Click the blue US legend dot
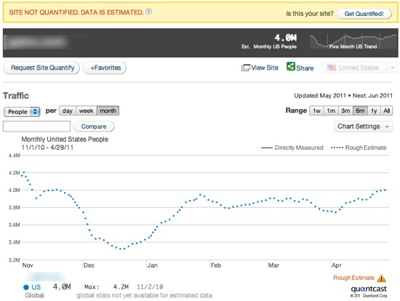This screenshot has height=301, width=400. (26, 287)
